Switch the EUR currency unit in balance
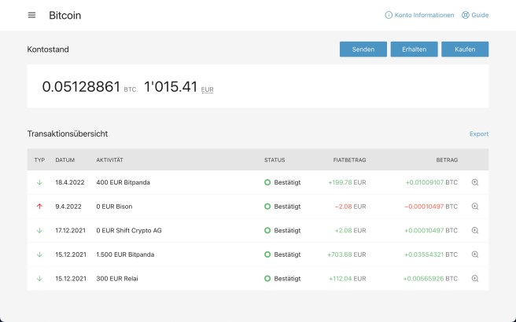The image size is (516, 322). pos(207,90)
